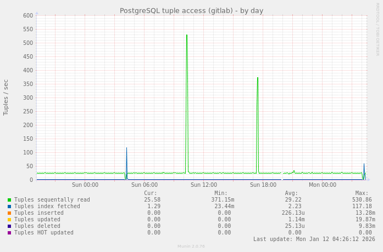The height and width of the screenshot is (252, 383).
Task: Click the average value 25.13u
Action: pyautogui.click(x=295, y=226)
